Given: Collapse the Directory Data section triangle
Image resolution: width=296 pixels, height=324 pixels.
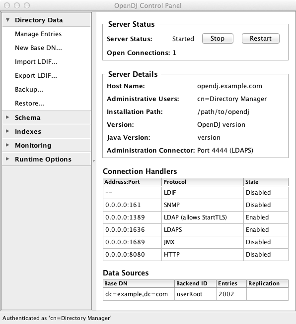Looking at the screenshot, I should coord(7,20).
